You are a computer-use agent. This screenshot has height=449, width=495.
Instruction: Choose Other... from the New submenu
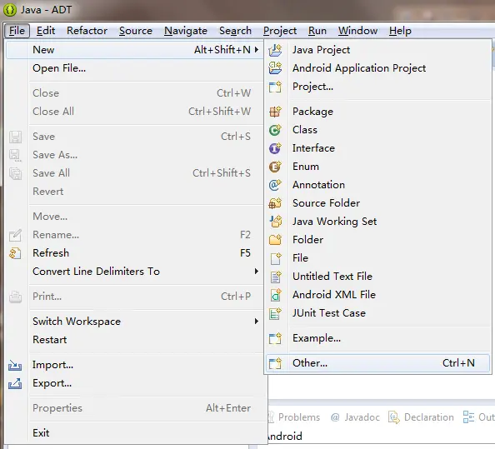[377, 363]
